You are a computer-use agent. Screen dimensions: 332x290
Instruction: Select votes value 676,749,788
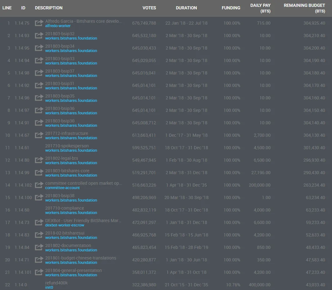point(144,23)
